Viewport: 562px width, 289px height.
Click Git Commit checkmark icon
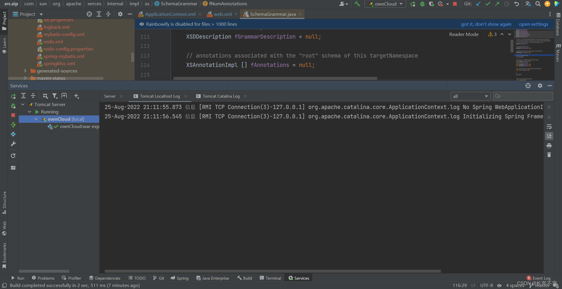488,4
